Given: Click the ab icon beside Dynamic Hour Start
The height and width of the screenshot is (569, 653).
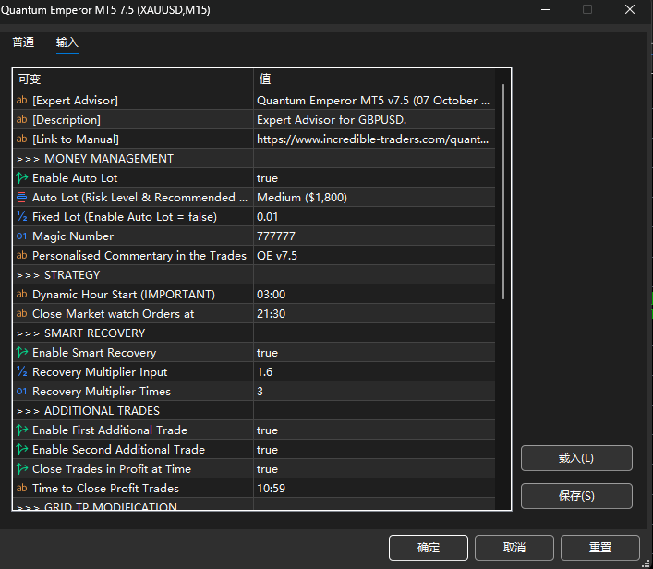Looking at the screenshot, I should [21, 294].
